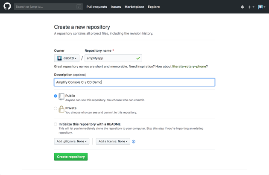Click the Private option label
269x175 pixels.
click(x=71, y=108)
